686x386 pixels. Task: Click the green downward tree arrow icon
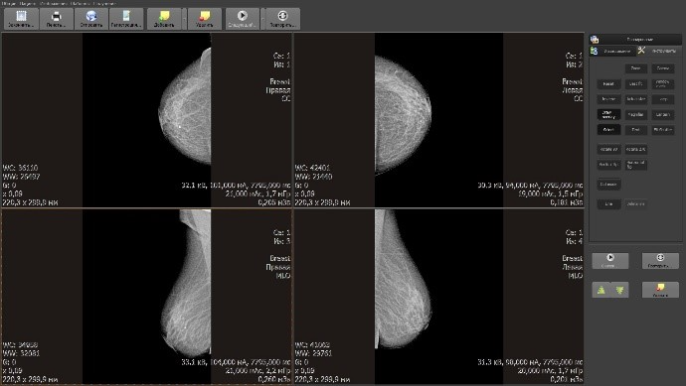(619, 290)
